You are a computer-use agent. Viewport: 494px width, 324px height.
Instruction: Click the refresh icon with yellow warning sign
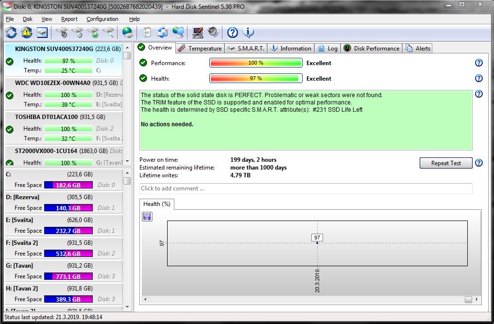pos(27,32)
